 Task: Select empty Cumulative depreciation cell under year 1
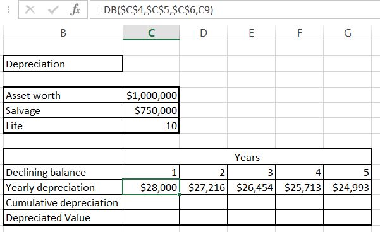151,202
